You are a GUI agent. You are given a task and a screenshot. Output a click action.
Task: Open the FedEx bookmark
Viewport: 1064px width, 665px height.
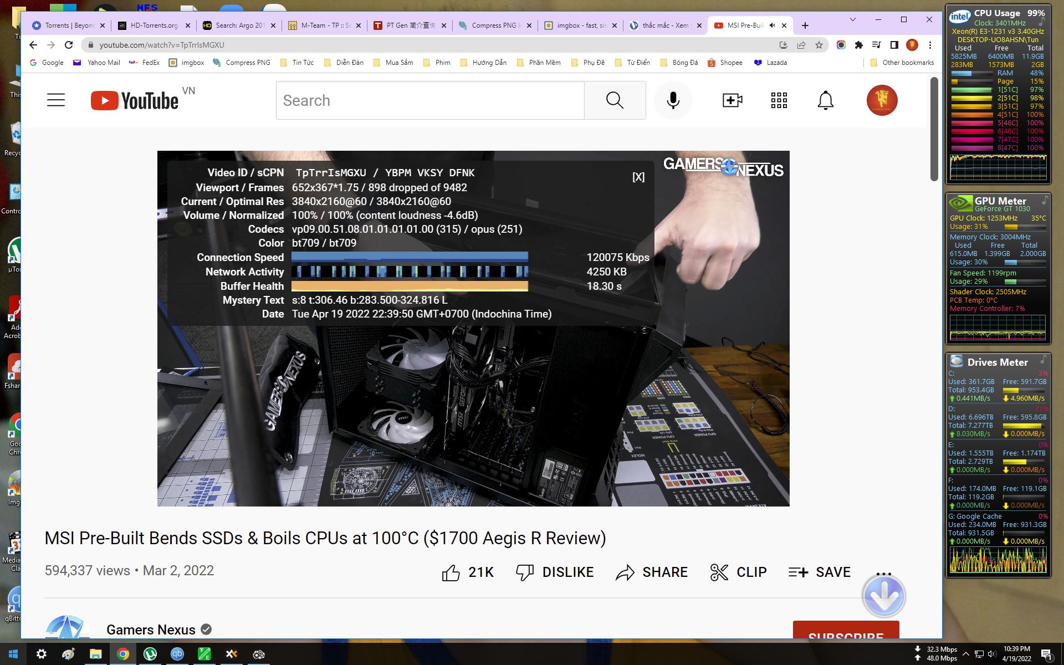point(144,63)
